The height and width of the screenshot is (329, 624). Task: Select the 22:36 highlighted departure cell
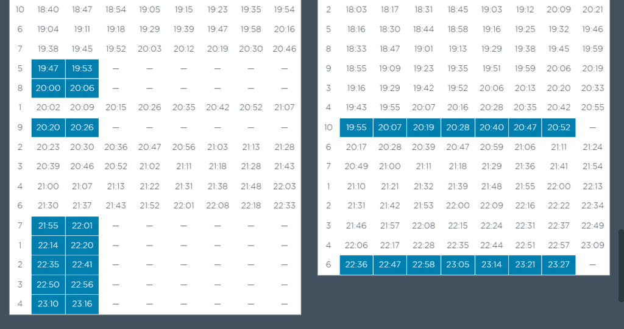pos(356,264)
